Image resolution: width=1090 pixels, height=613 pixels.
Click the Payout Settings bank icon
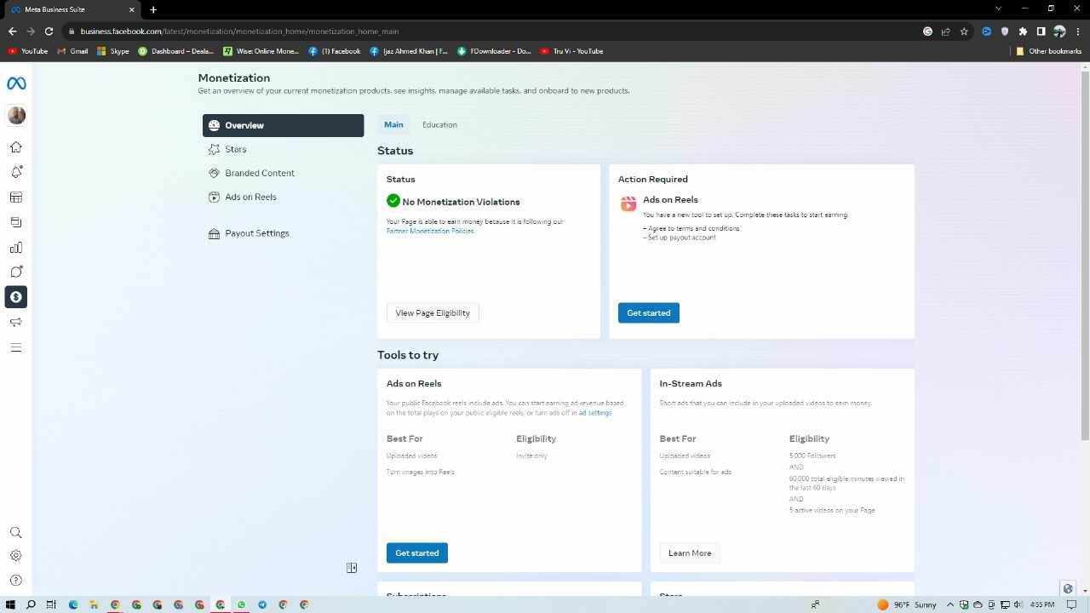214,233
